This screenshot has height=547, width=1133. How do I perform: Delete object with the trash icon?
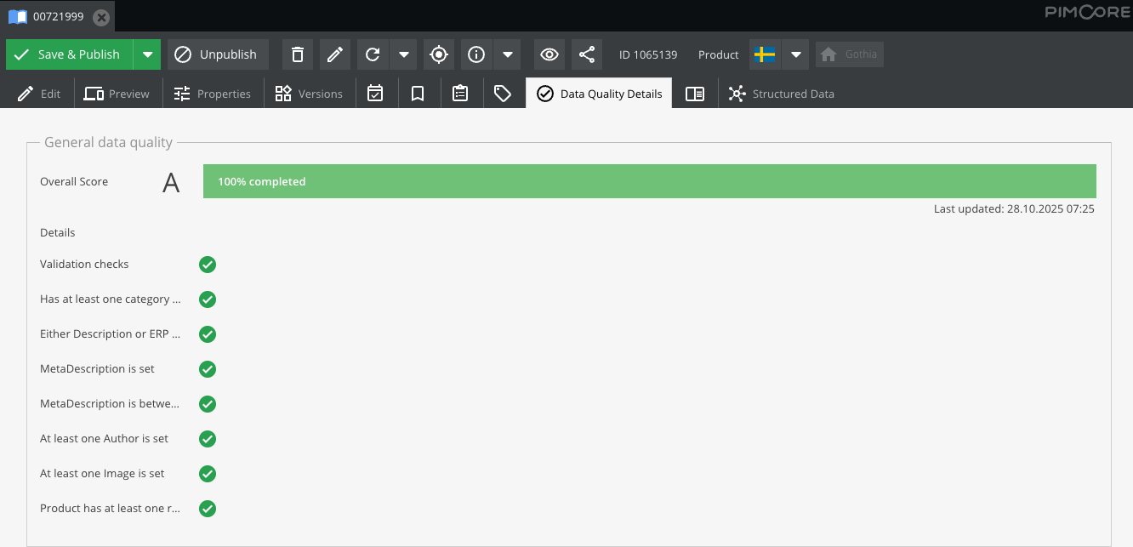298,54
